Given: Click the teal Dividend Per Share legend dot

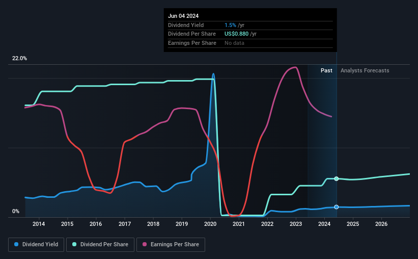Looking at the screenshot, I should click(74, 244).
